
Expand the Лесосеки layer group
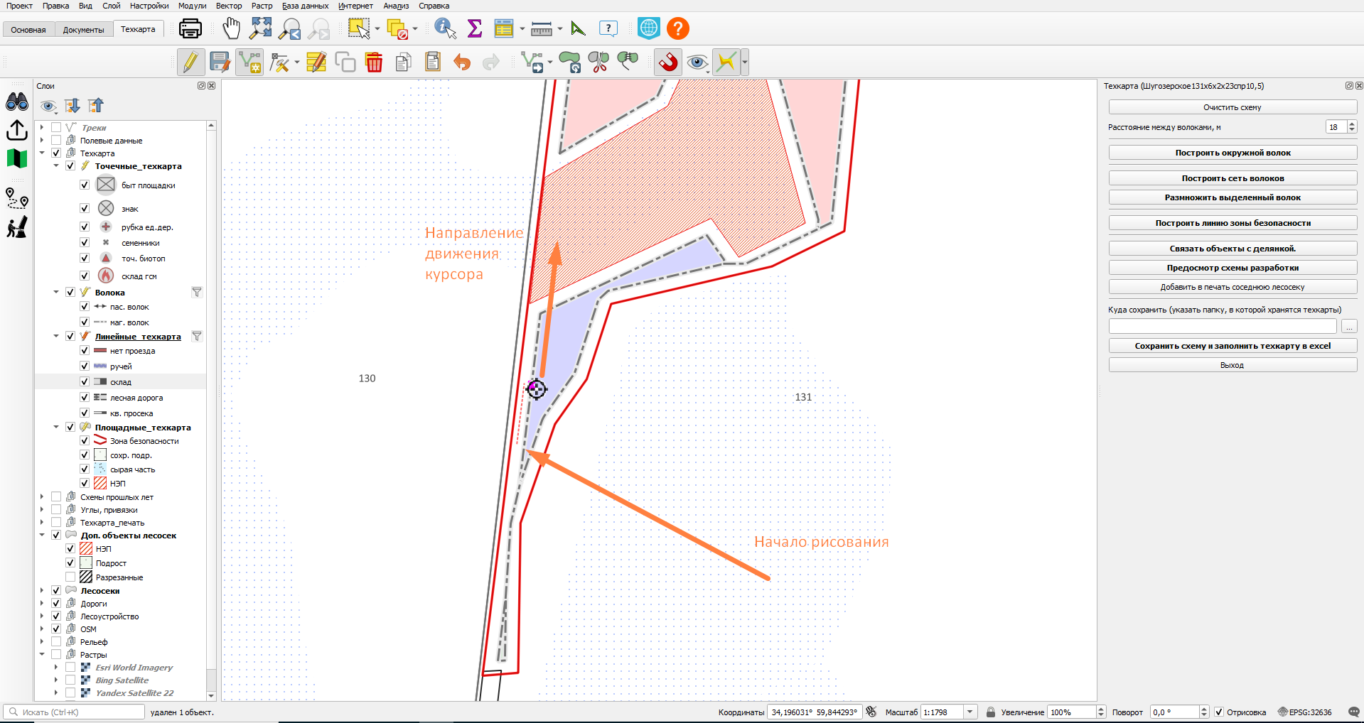click(42, 591)
